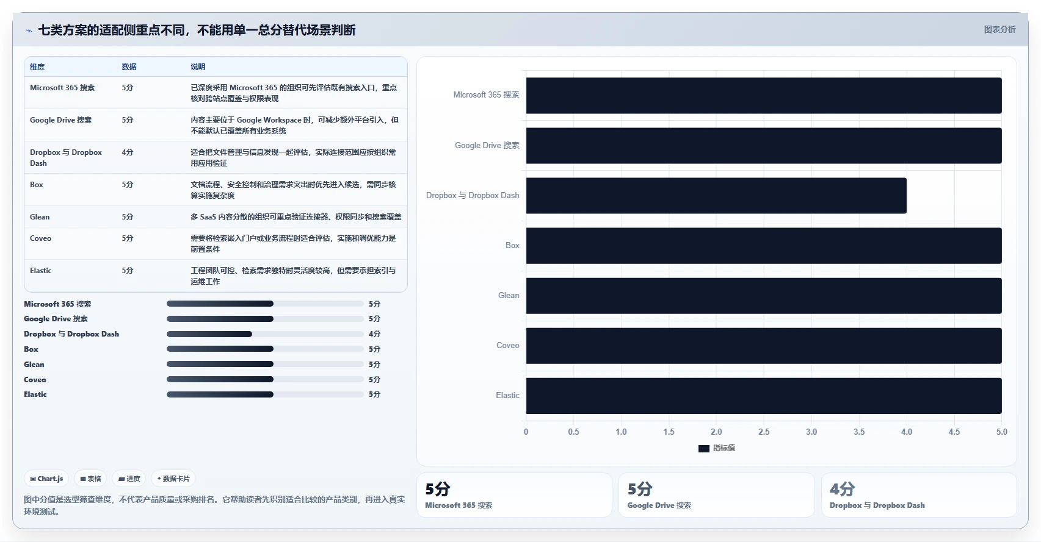Click the Box chart bar
The height and width of the screenshot is (542, 1041).
pos(764,246)
